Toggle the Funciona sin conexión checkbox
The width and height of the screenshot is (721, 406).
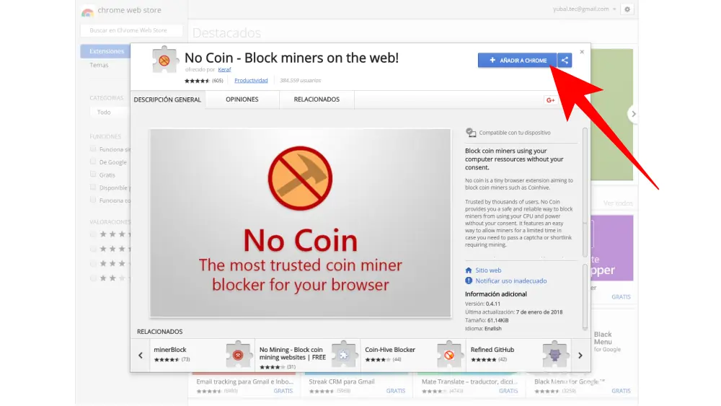[x=93, y=149]
